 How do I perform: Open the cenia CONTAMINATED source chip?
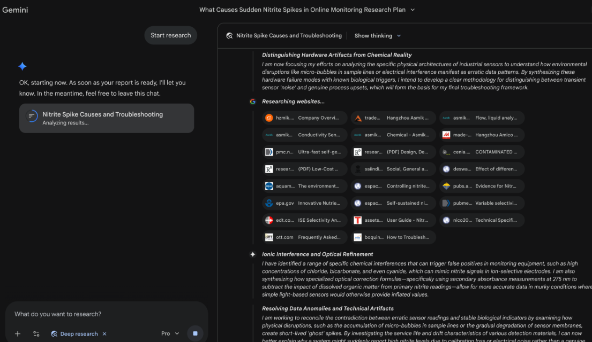[x=482, y=152]
